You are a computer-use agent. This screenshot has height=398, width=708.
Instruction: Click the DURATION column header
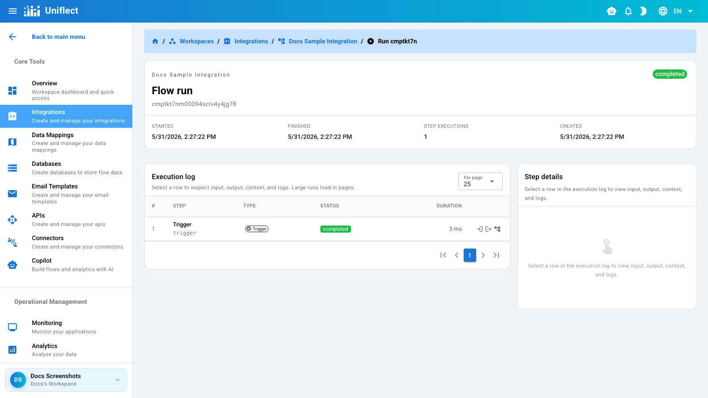[x=449, y=206]
